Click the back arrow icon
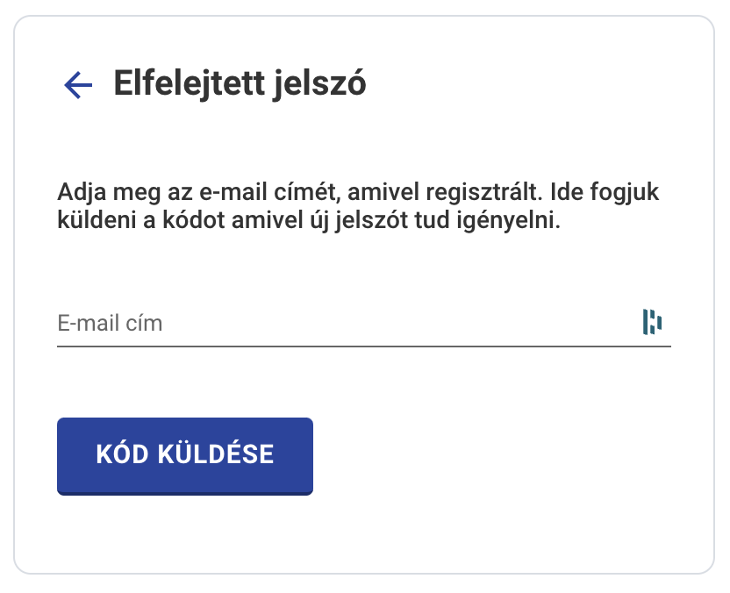The width and height of the screenshot is (730, 593). [x=78, y=85]
